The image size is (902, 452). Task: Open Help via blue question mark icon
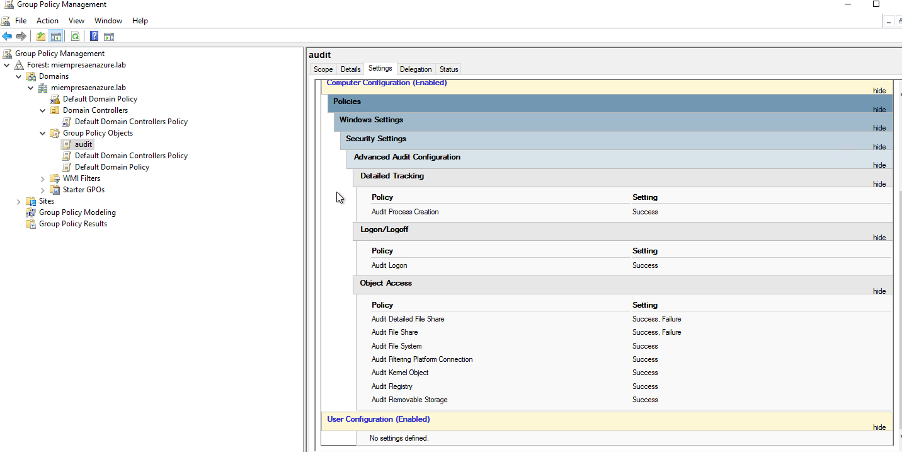pos(94,37)
